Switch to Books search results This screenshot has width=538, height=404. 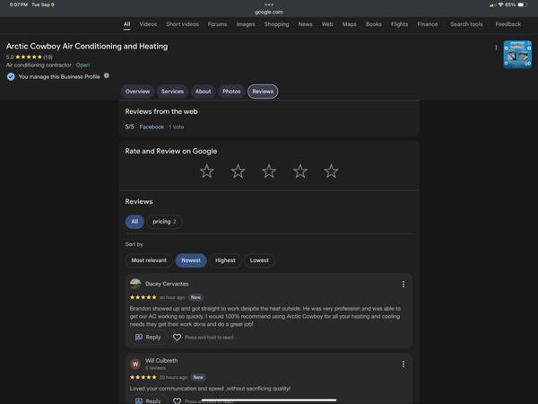pos(373,24)
